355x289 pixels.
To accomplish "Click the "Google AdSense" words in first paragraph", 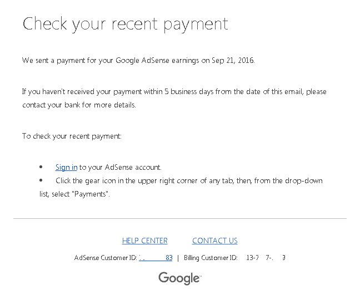I will (x=142, y=60).
